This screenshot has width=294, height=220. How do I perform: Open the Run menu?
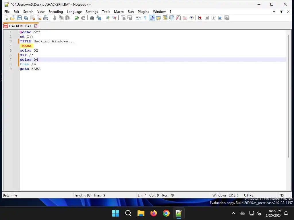coord(131,11)
